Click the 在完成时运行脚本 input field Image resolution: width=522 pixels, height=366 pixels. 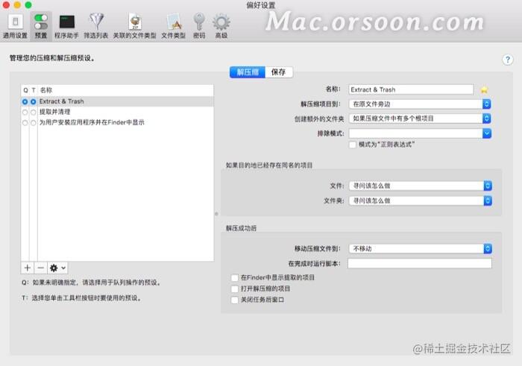[420, 264]
